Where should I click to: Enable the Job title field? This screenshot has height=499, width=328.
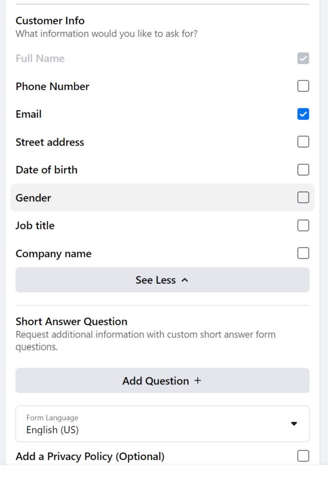303,225
